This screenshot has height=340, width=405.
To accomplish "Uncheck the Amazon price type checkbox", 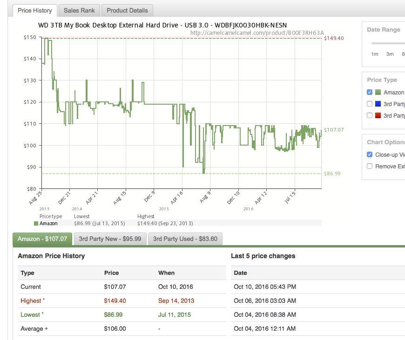I will tap(370, 92).
